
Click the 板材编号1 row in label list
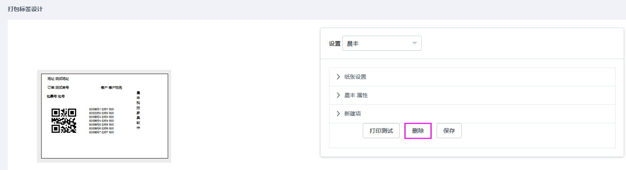pyautogui.click(x=102, y=109)
